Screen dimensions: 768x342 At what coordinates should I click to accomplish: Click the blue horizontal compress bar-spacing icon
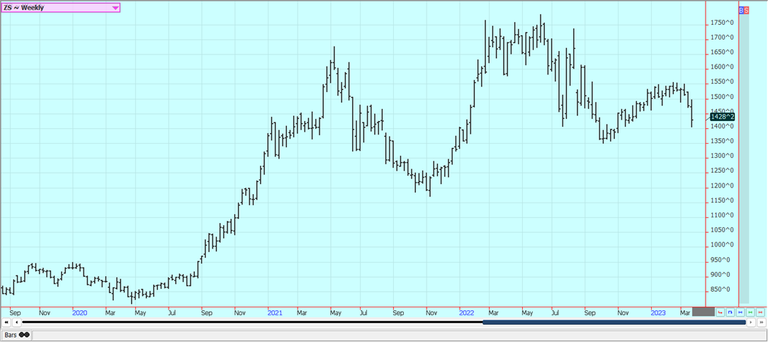click(x=740, y=312)
